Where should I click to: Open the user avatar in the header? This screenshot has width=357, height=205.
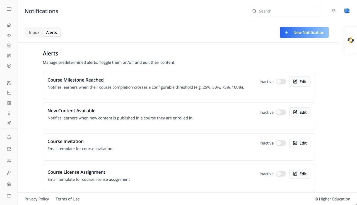tap(347, 11)
